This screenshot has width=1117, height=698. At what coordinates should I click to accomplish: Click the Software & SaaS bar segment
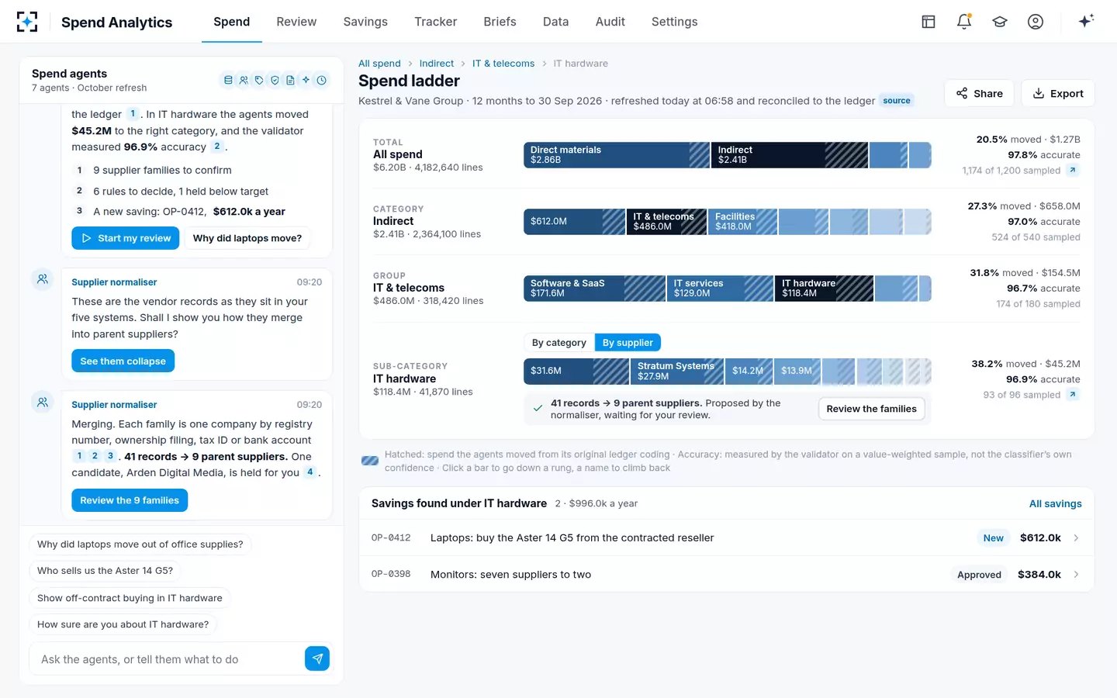coord(595,289)
